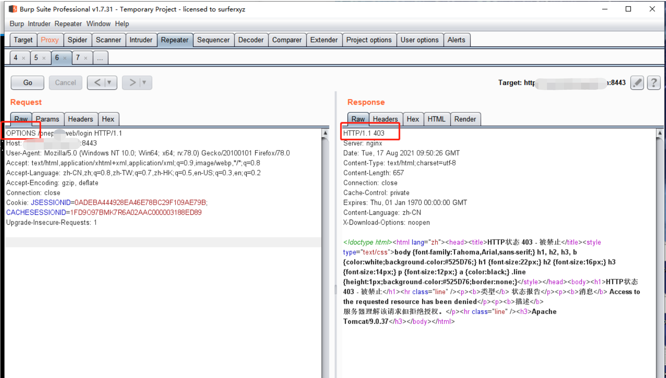Switch to the Proxy tool tab
The height and width of the screenshot is (378, 666).
(x=50, y=40)
